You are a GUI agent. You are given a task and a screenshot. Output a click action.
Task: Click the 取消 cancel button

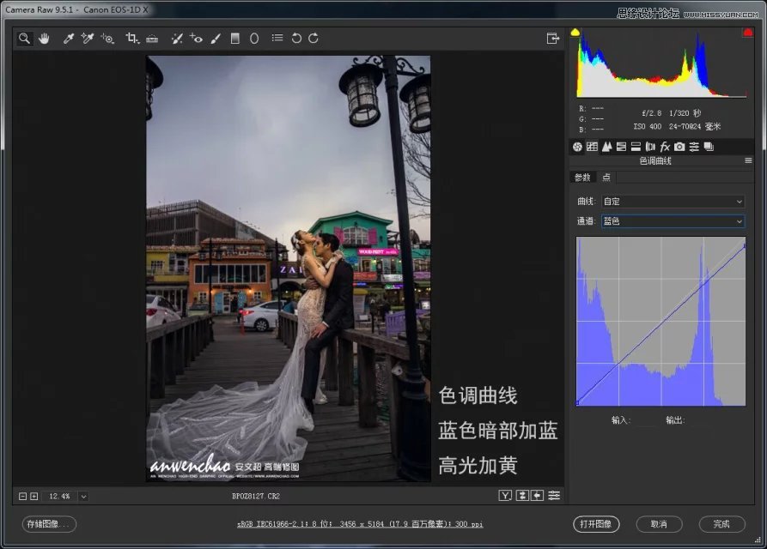(659, 524)
